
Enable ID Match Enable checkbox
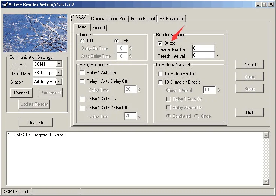(x=161, y=74)
